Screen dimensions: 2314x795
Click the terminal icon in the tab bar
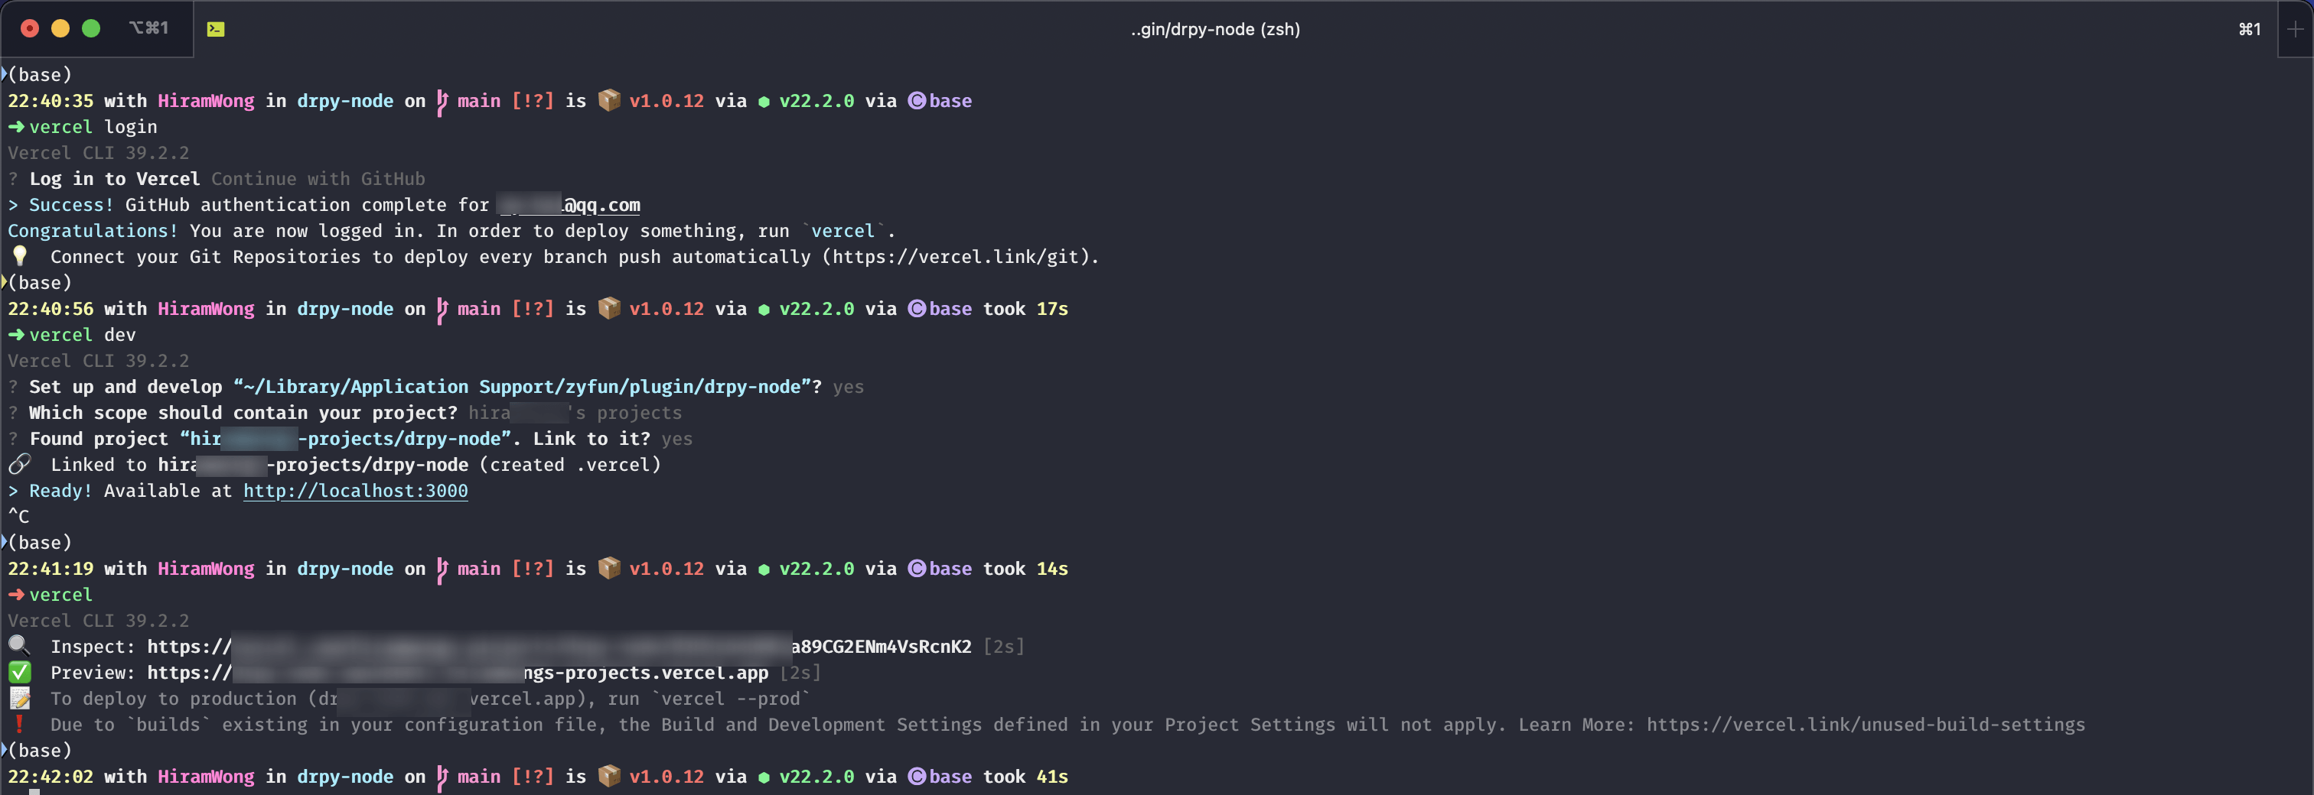216,29
